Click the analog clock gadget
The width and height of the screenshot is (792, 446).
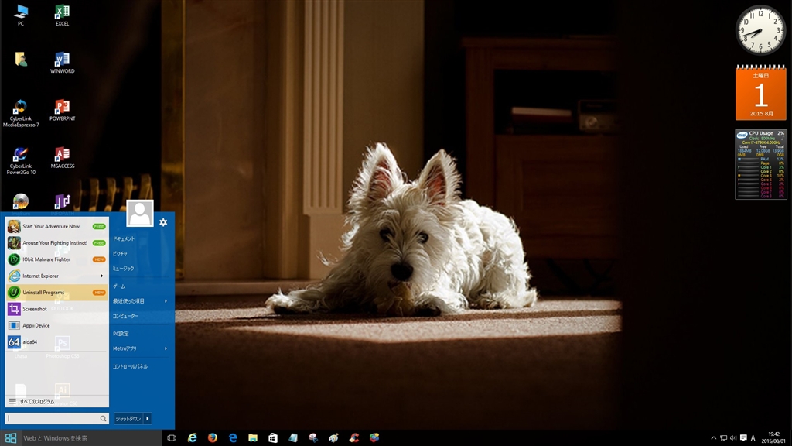760,30
